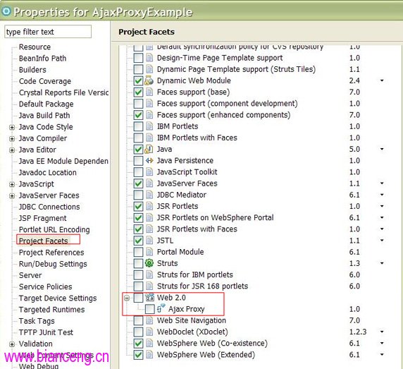The width and height of the screenshot is (403, 369).
Task: Click the type filter text field
Action: [x=48, y=32]
